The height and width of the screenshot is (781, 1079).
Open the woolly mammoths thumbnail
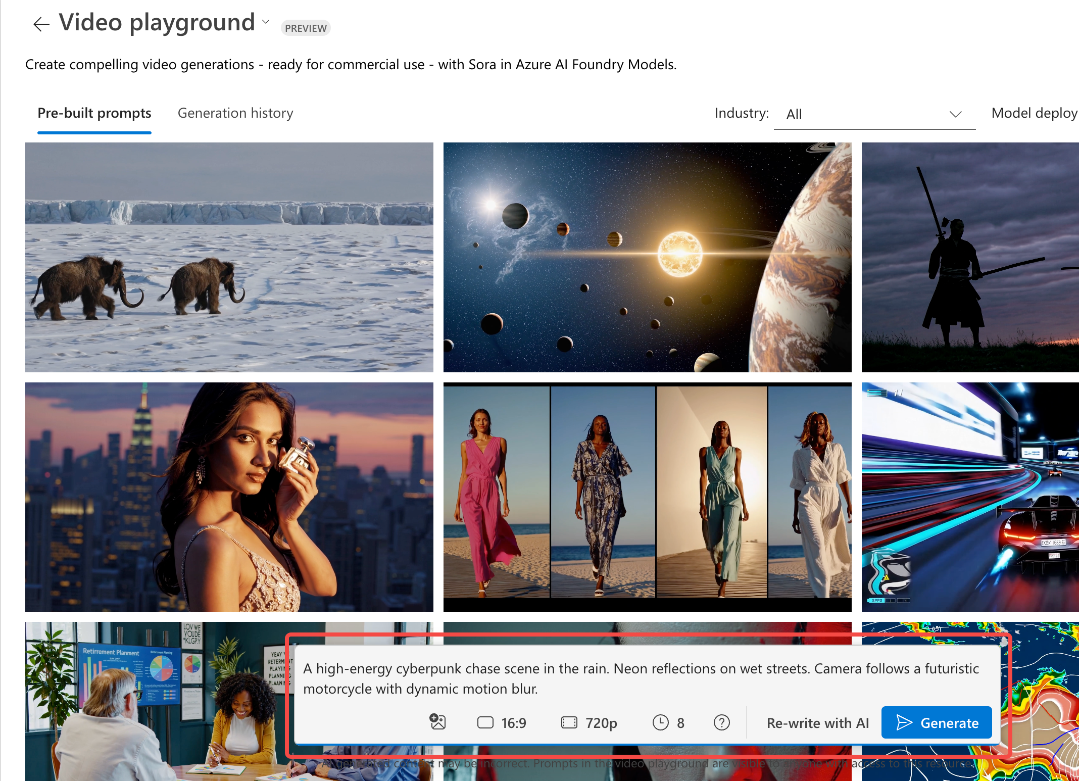tap(229, 257)
